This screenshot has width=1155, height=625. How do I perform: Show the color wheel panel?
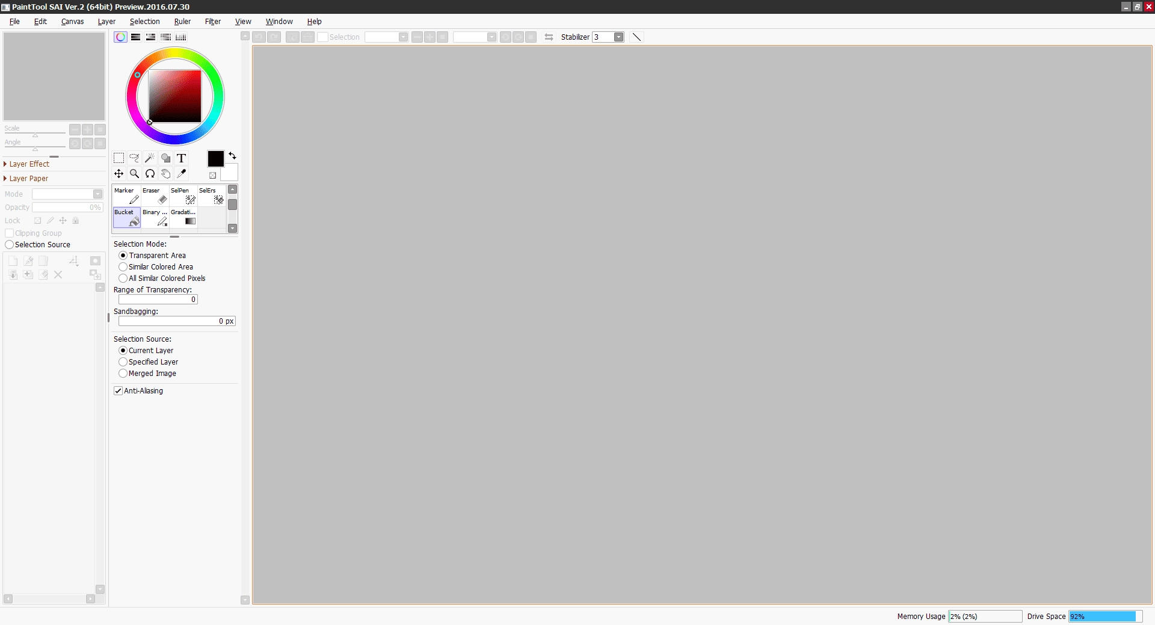[x=120, y=37]
